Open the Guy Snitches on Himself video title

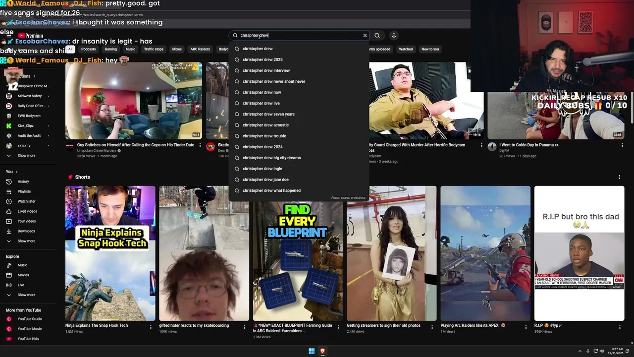pyautogui.click(x=136, y=145)
